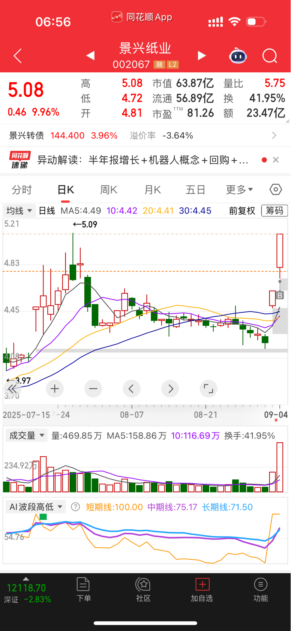Tap 换手:41.95% in volume panel

coord(250,435)
